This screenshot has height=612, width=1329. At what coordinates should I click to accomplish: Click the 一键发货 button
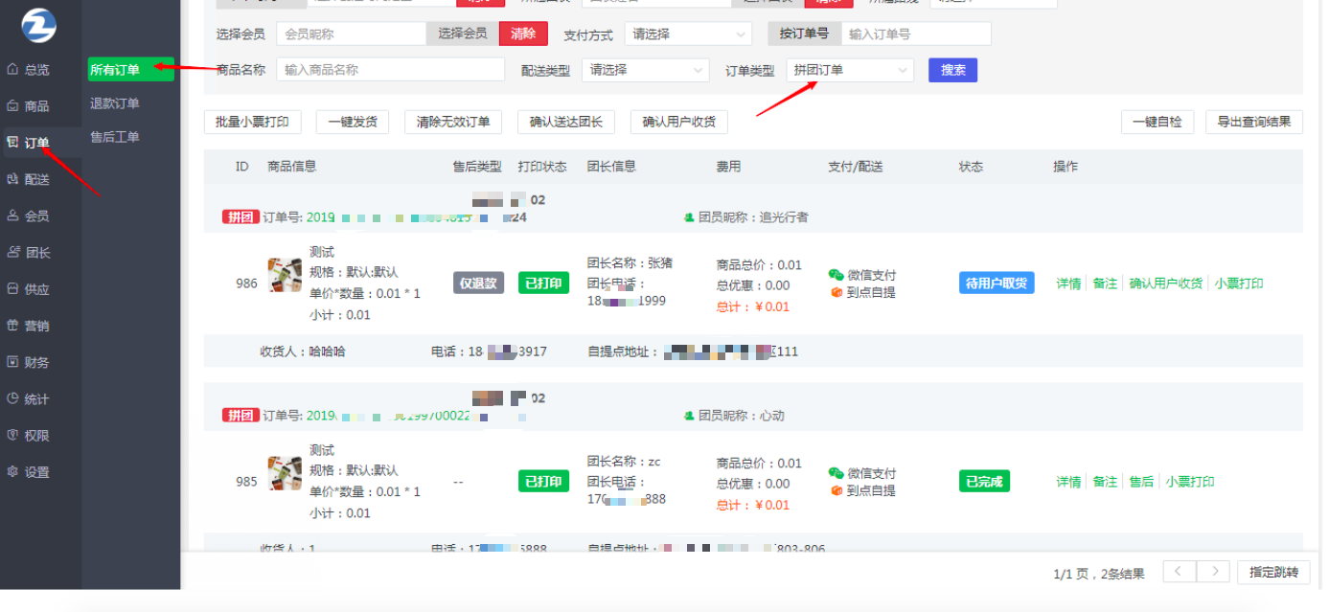click(x=353, y=122)
